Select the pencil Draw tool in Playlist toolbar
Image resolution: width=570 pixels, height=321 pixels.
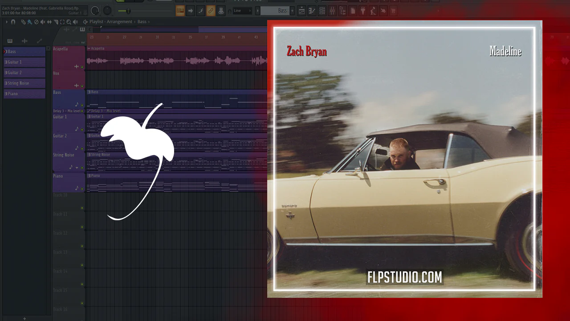pos(23,22)
